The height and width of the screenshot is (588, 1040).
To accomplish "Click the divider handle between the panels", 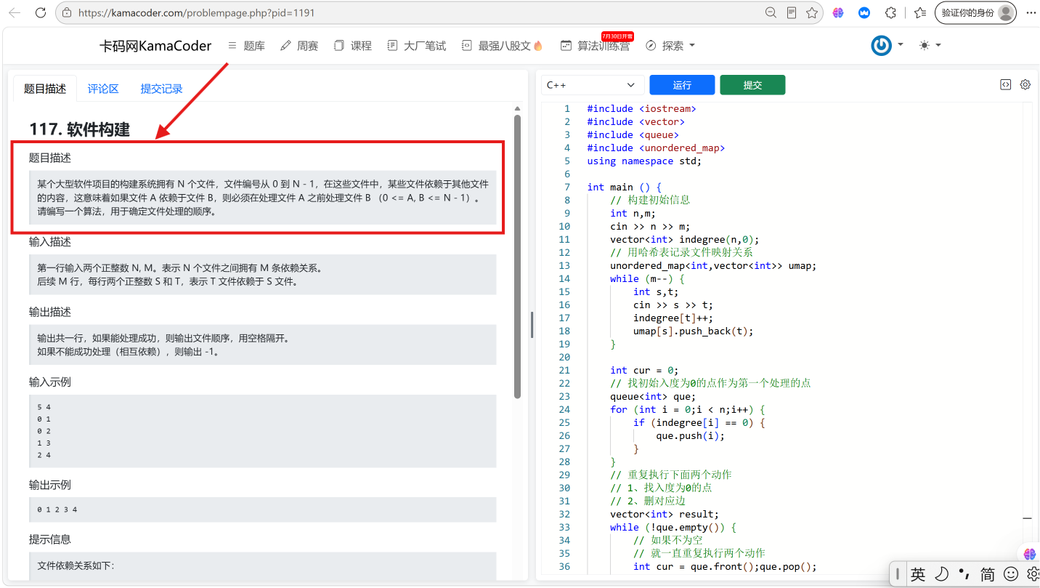I will 532,325.
